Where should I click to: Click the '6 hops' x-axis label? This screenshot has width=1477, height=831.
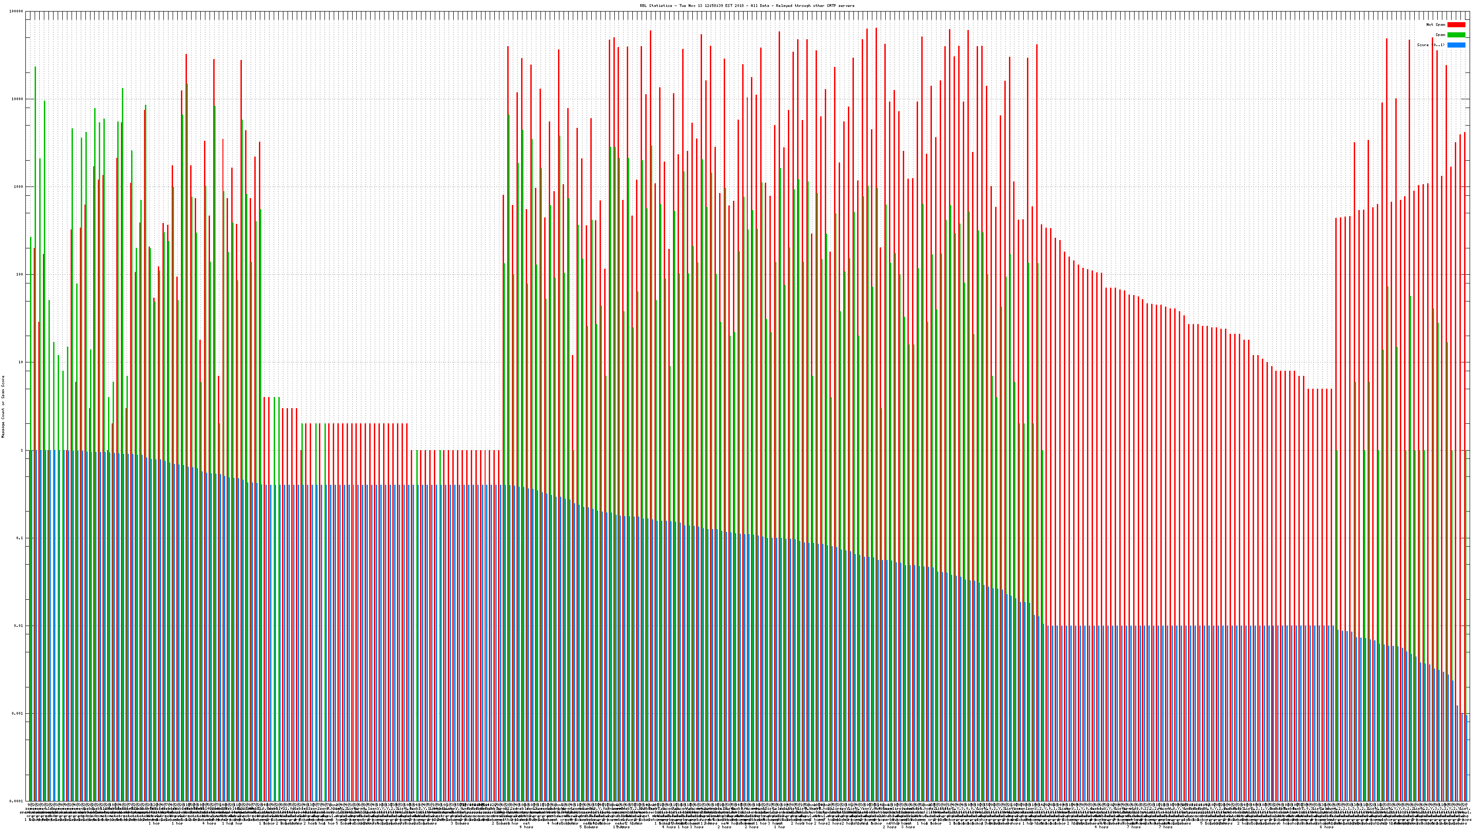[x=1326, y=827]
